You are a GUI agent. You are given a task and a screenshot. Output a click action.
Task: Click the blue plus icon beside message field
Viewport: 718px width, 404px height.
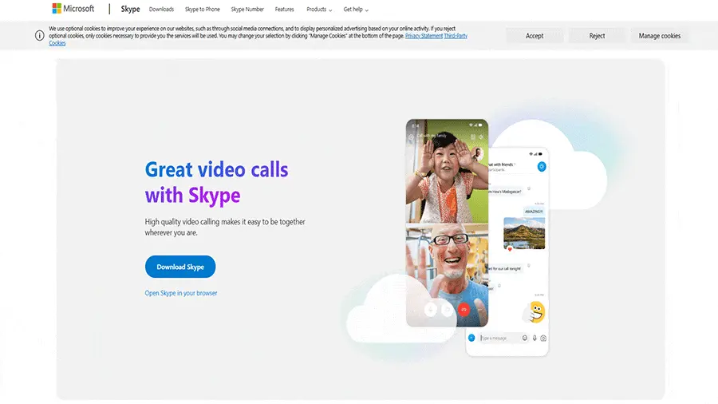(471, 338)
